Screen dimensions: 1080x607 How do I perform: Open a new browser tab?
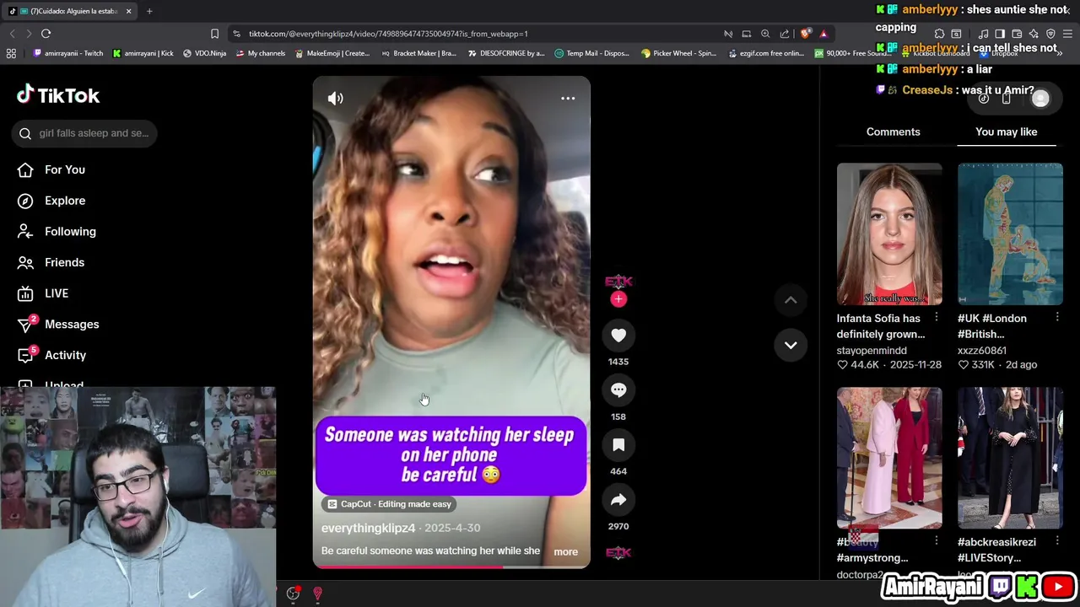(149, 11)
